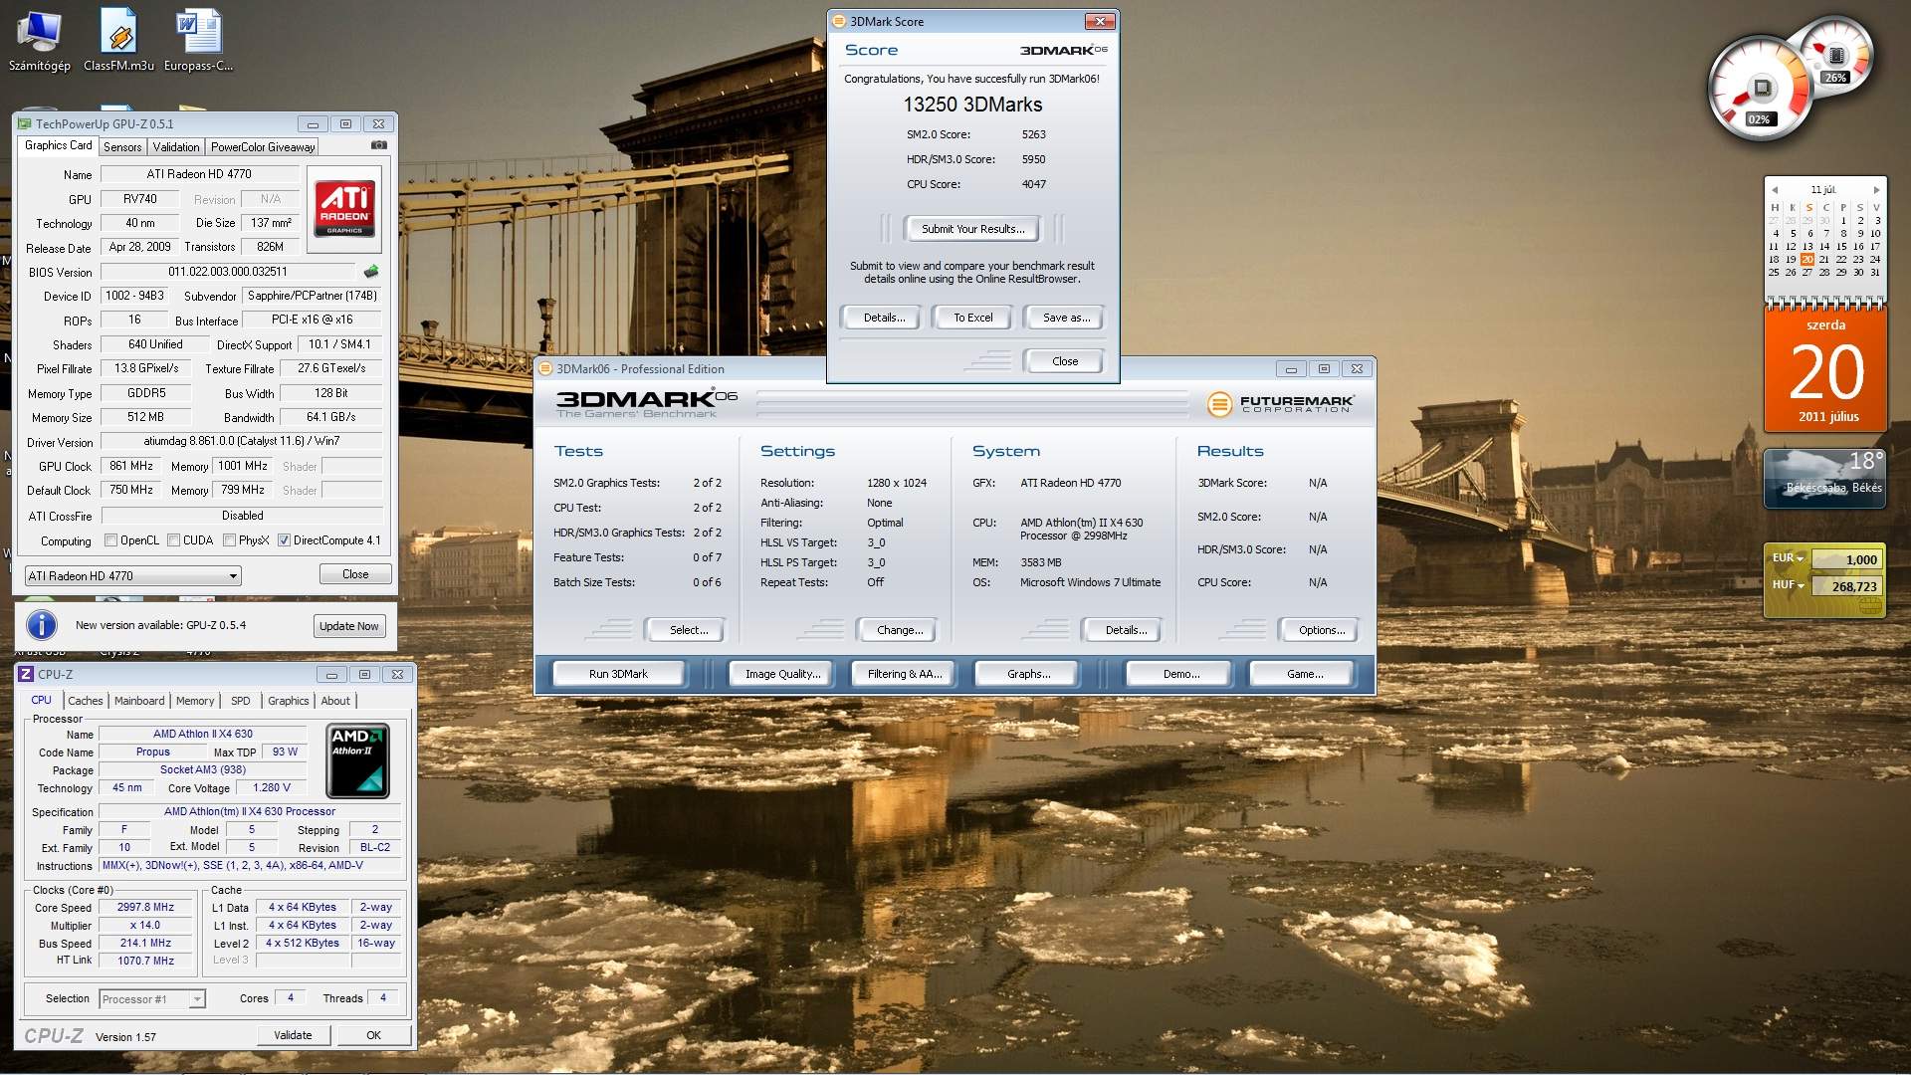Open the weather gadget for Békéscsaba

point(1824,478)
